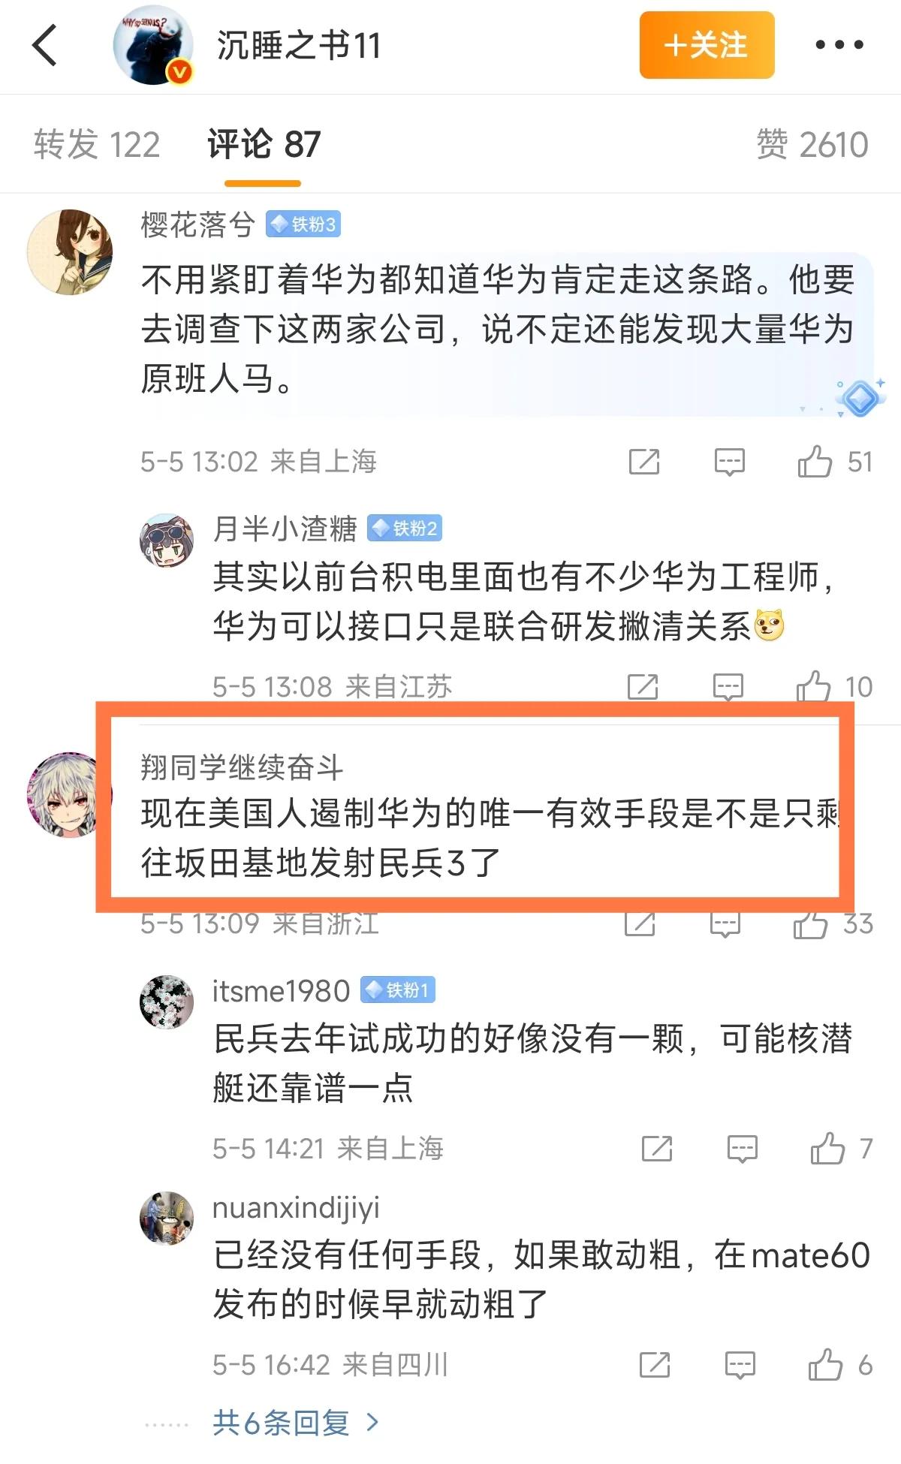The height and width of the screenshot is (1464, 901).
Task: Expand 共6条回复 replies thread
Action: [x=296, y=1422]
